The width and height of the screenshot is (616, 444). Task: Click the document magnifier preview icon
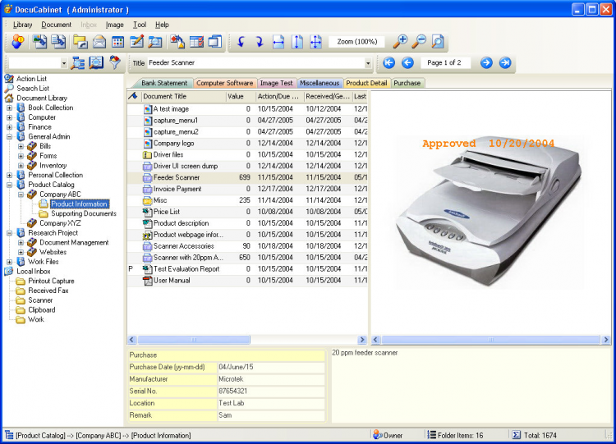[155, 42]
